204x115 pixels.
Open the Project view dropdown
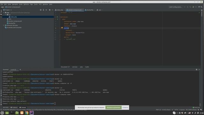[7, 10]
